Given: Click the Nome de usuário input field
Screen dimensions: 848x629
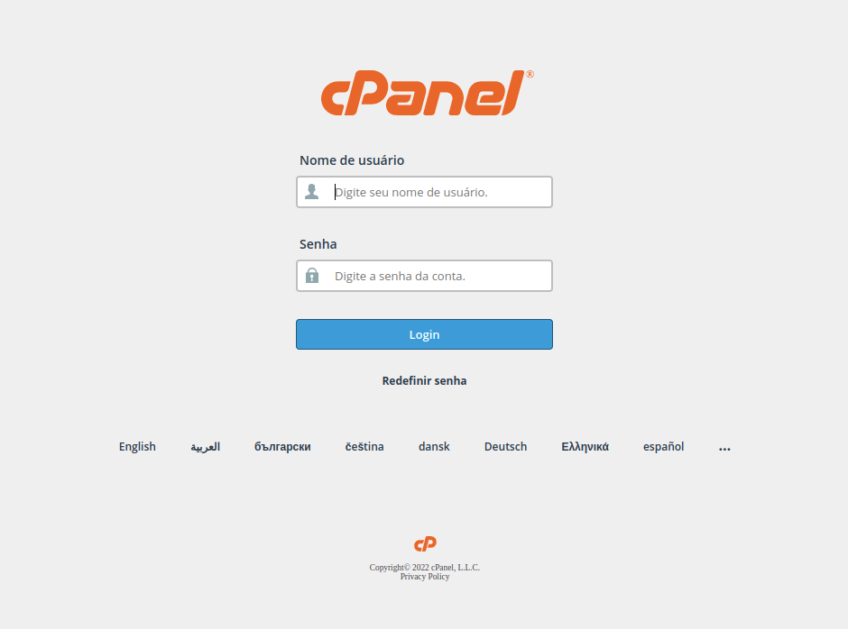Looking at the screenshot, I should (425, 192).
